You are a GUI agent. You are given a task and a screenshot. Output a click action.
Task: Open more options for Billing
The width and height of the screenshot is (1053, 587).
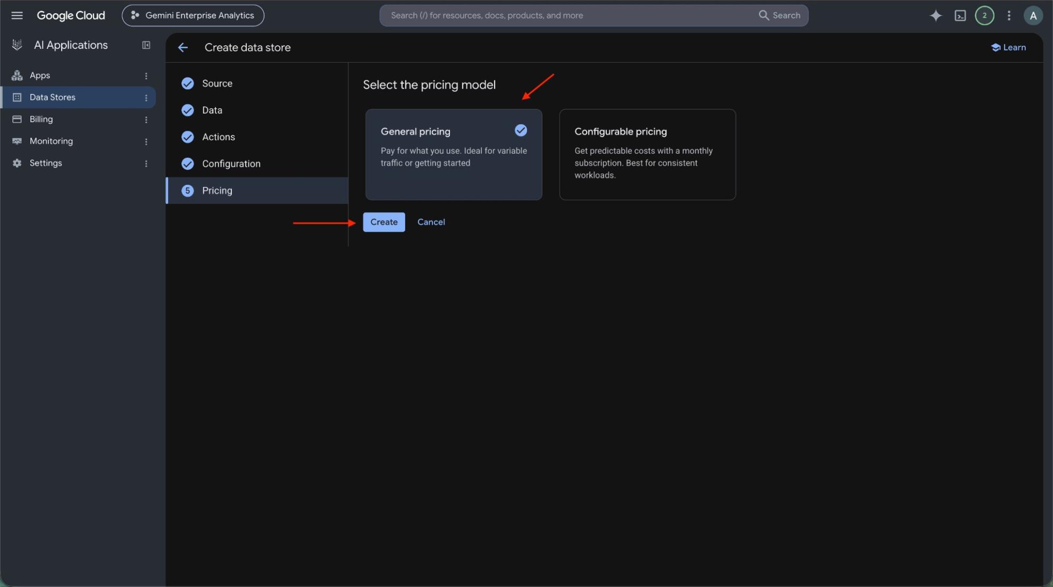(x=146, y=120)
